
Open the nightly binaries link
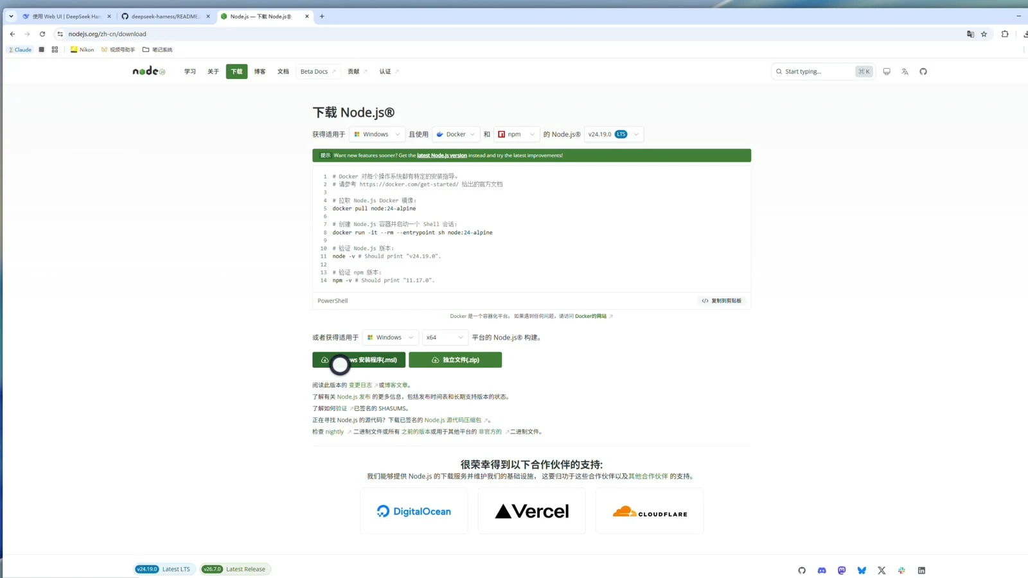[335, 432]
